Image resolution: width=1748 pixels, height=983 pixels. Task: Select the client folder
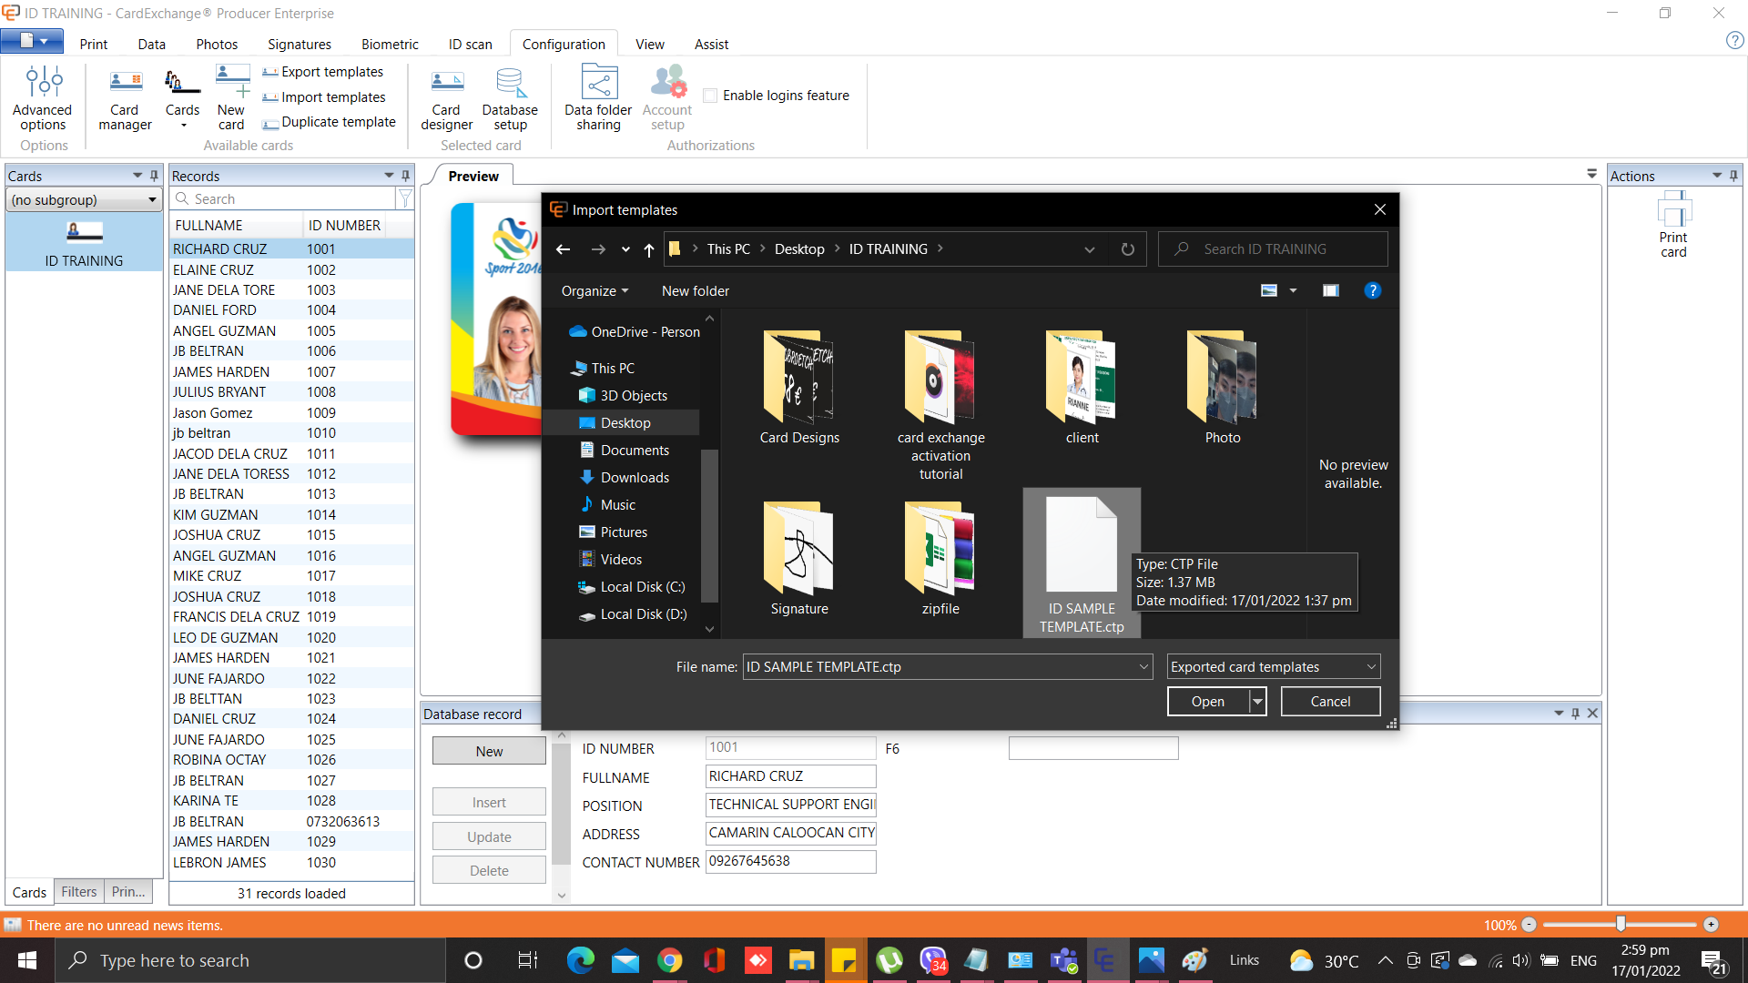[x=1082, y=388]
